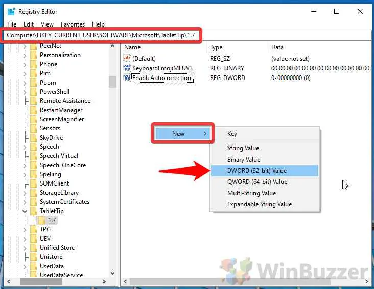This screenshot has height=289, width=374.
Task: Open the Help menu
Action: (x=98, y=24)
